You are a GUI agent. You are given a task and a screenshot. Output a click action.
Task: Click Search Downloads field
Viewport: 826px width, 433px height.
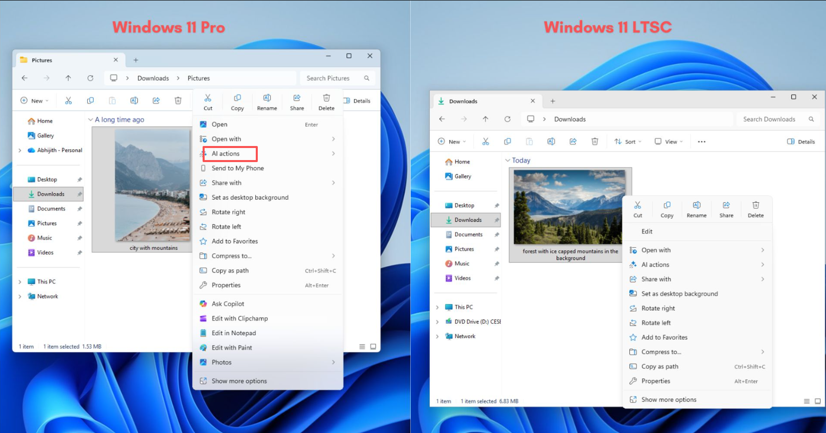tap(777, 119)
